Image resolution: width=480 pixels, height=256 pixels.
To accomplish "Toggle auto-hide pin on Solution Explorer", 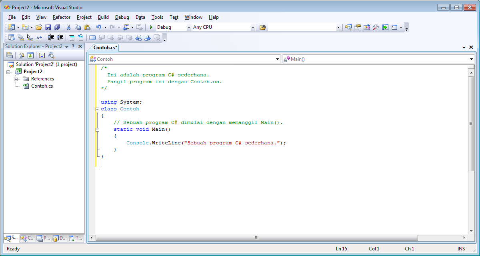I will 73,46.
